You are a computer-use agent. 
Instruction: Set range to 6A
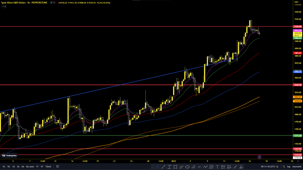[x=23, y=167]
